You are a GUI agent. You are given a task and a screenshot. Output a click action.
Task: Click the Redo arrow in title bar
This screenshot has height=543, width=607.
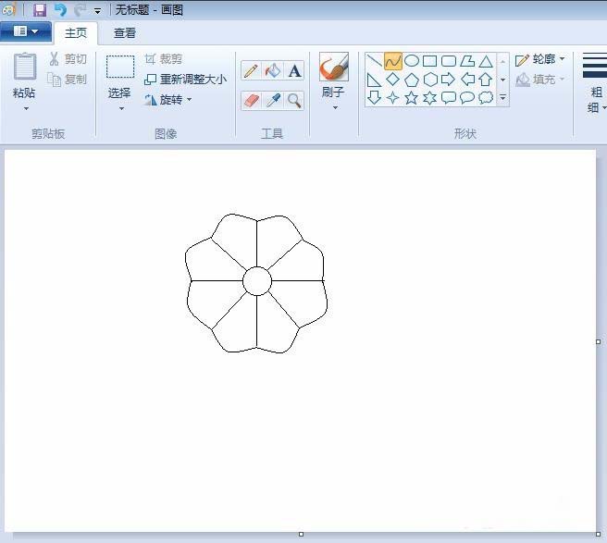[80, 10]
